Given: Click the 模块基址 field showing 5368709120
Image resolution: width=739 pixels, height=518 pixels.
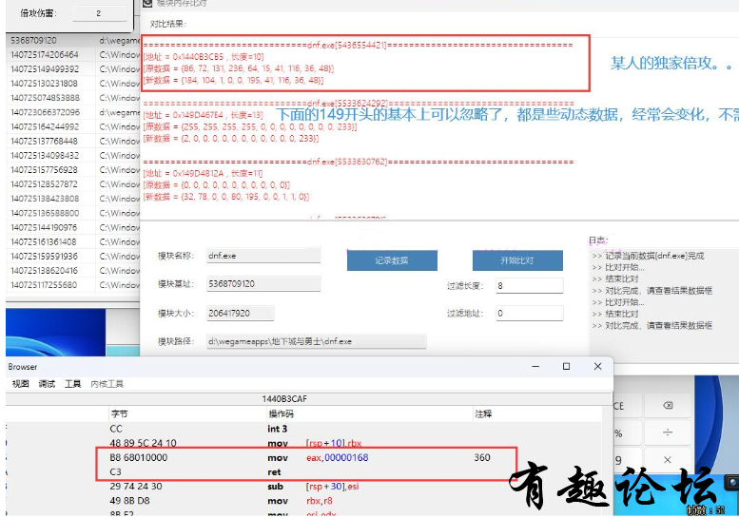Looking at the screenshot, I should (263, 284).
